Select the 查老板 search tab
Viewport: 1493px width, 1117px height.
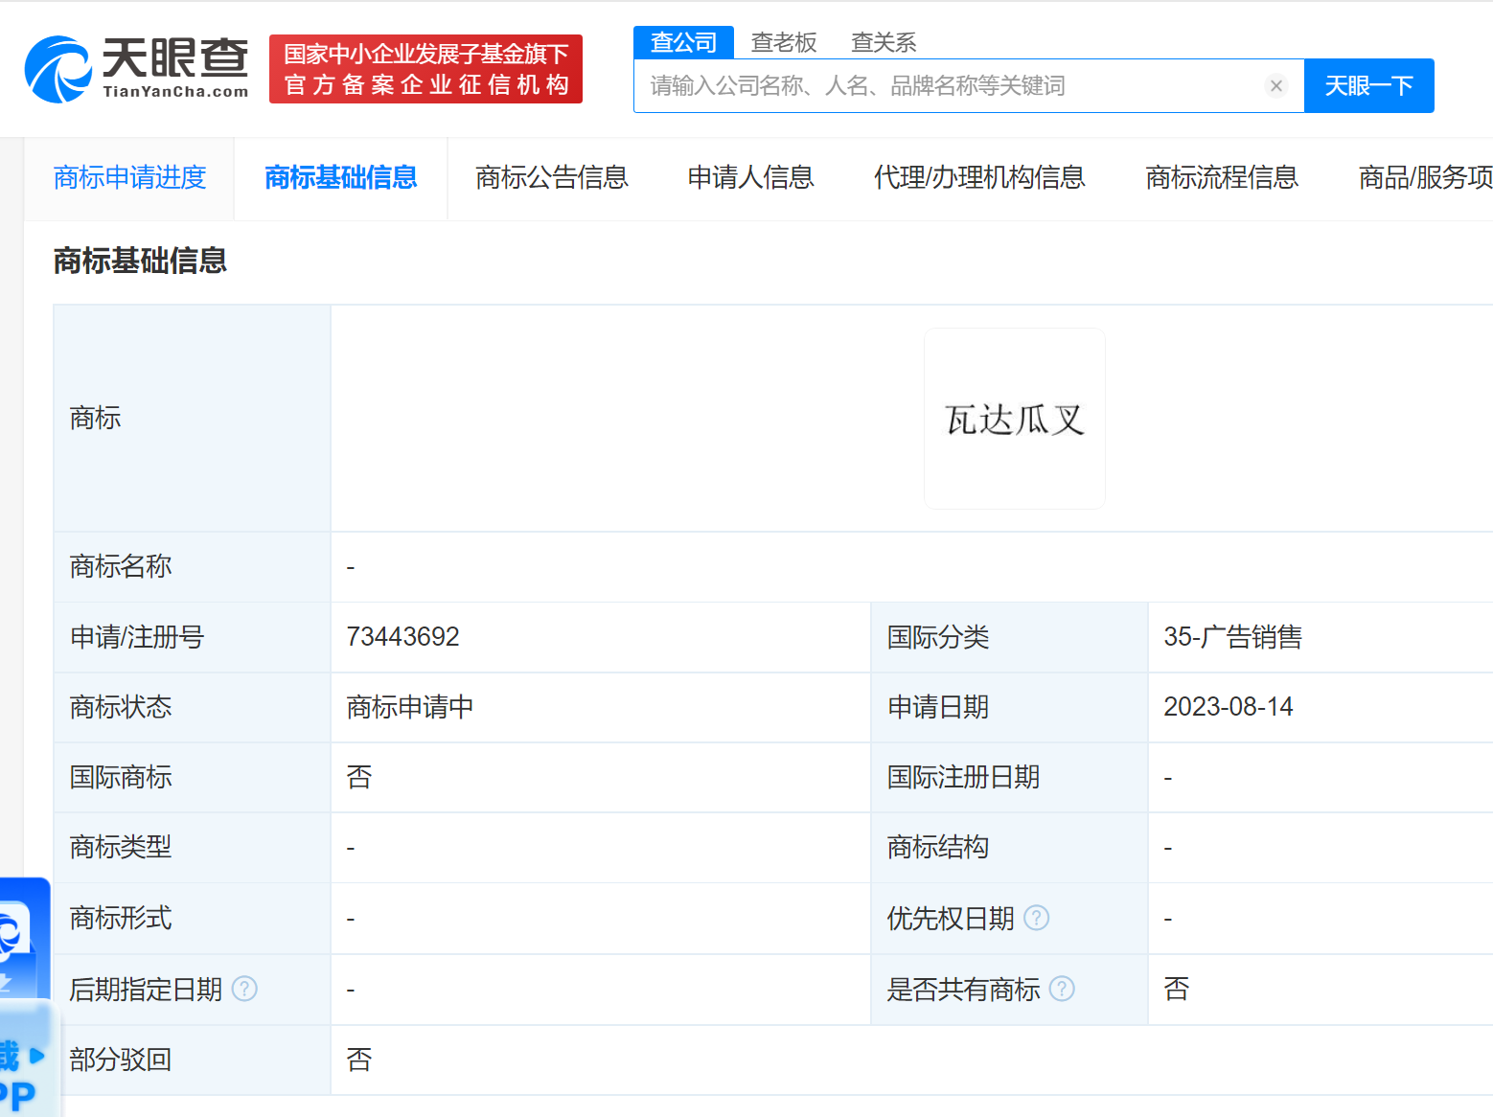coord(784,42)
